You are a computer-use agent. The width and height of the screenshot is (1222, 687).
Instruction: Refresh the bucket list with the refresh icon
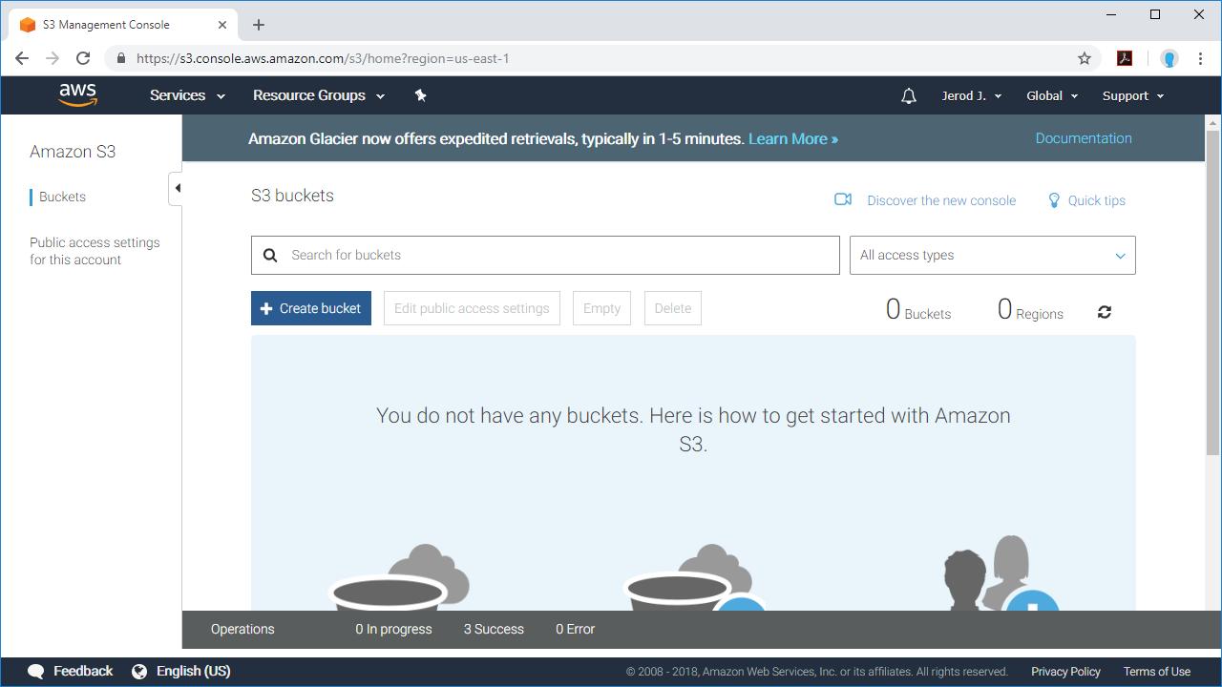click(1104, 311)
